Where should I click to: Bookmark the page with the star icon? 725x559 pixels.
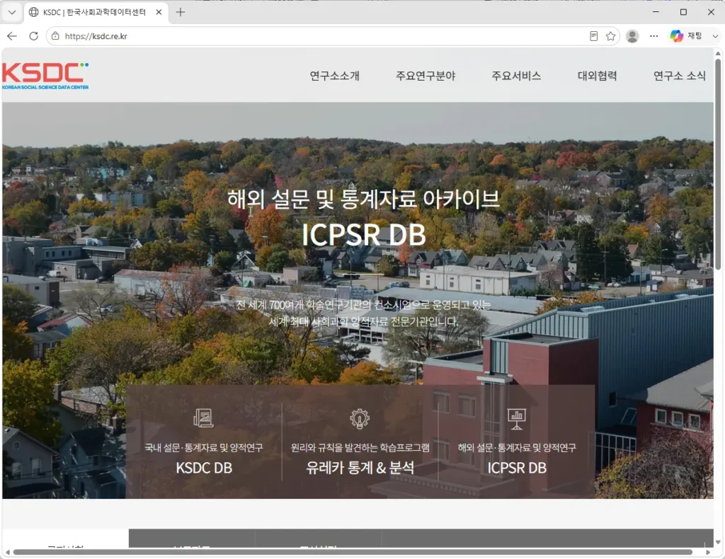[x=610, y=36]
